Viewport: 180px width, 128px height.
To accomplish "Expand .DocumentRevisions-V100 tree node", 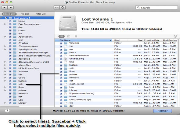I will (5, 62).
